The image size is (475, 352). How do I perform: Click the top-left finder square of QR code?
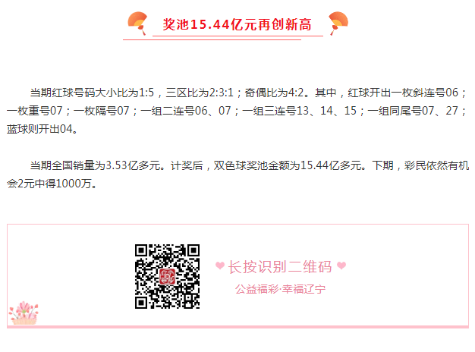tap(141, 250)
